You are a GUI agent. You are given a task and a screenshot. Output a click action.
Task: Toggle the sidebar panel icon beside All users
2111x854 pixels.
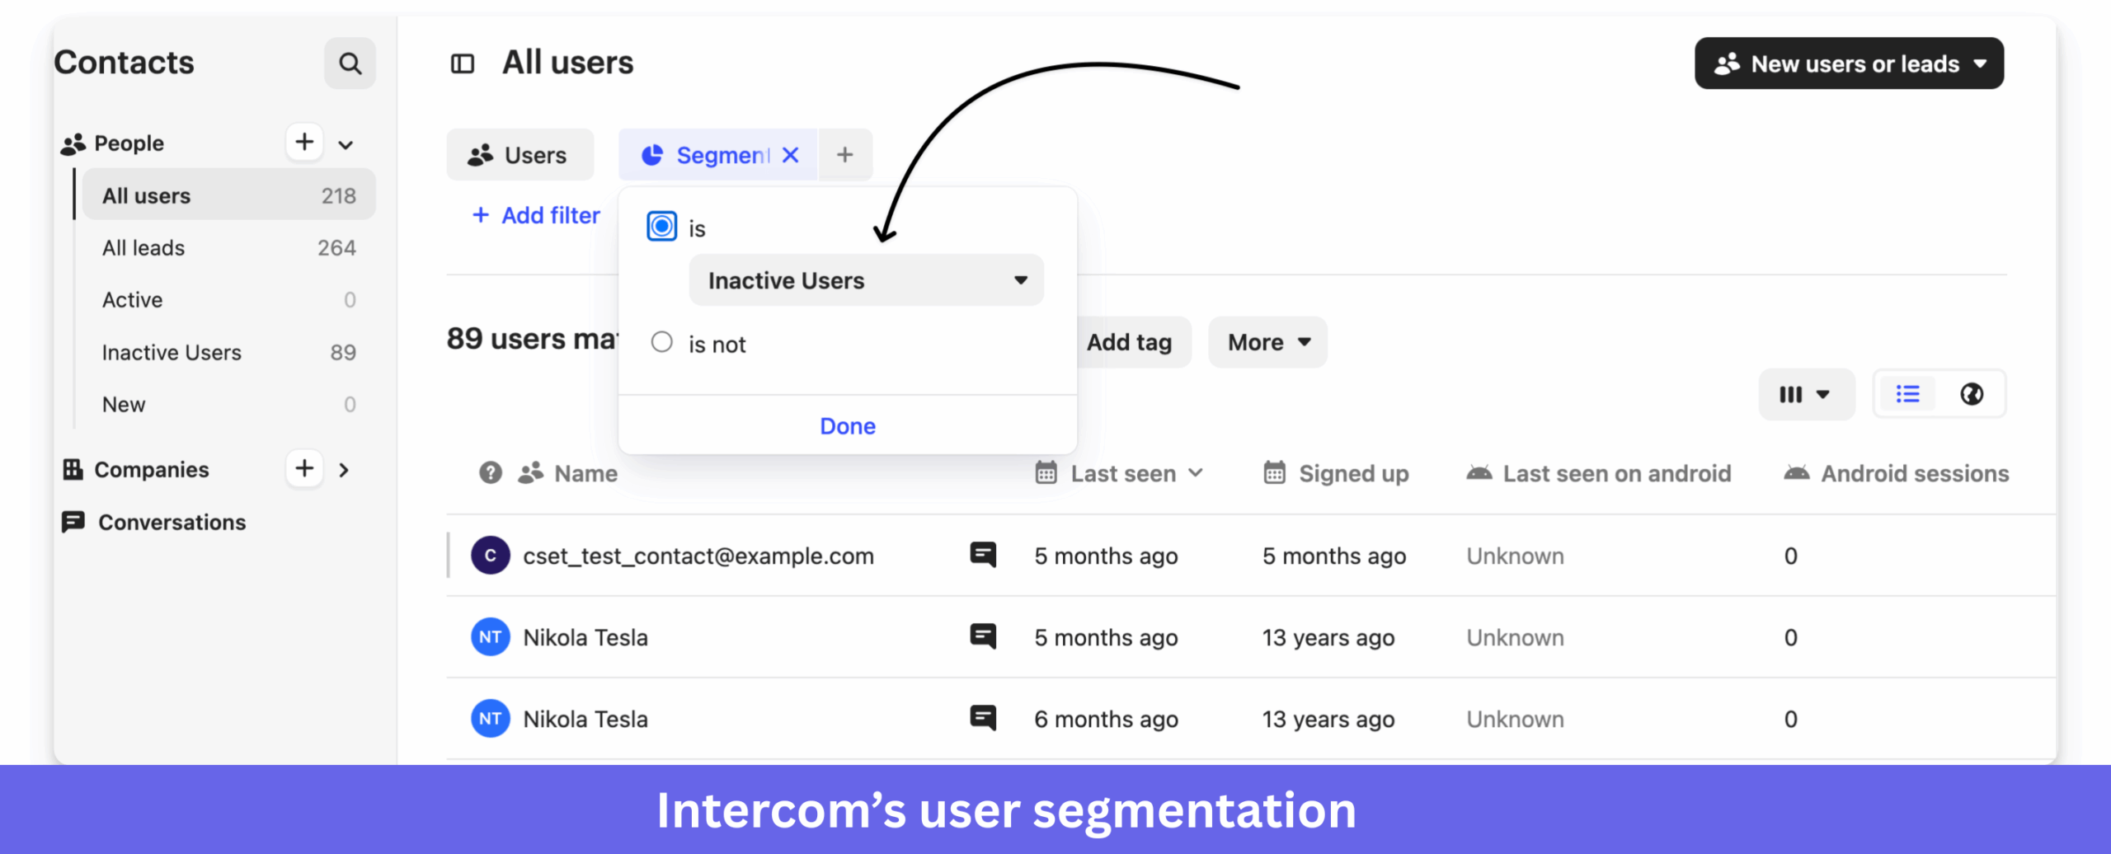463,62
